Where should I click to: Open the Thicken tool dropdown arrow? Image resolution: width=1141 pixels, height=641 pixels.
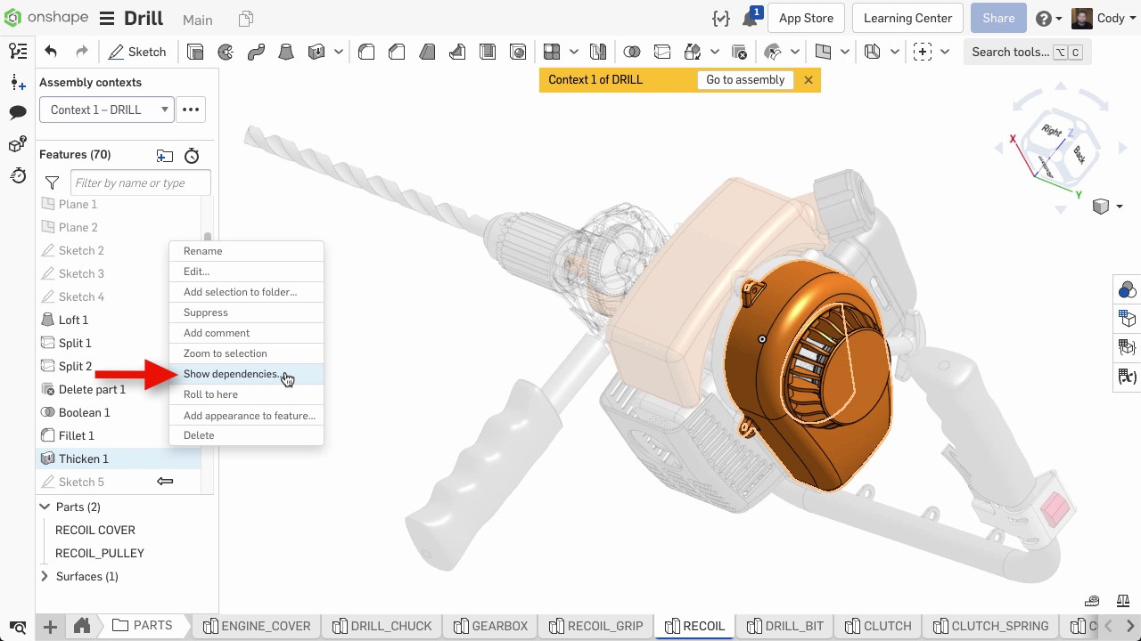click(x=339, y=52)
